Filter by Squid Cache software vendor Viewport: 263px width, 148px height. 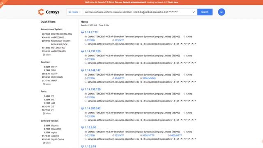coord(58,139)
